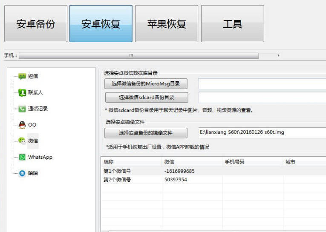Click the image file path field
Image resolution: width=326 pixels, height=232 pixels.
coord(262,133)
